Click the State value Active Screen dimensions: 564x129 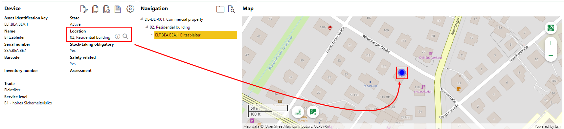[75, 24]
